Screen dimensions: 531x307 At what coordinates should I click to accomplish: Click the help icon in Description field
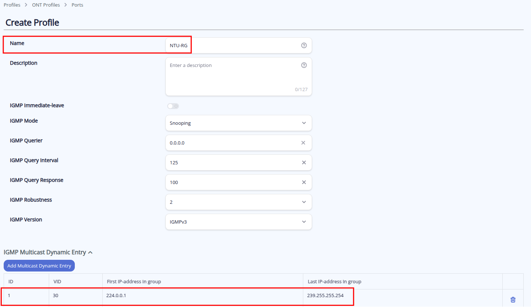point(304,65)
